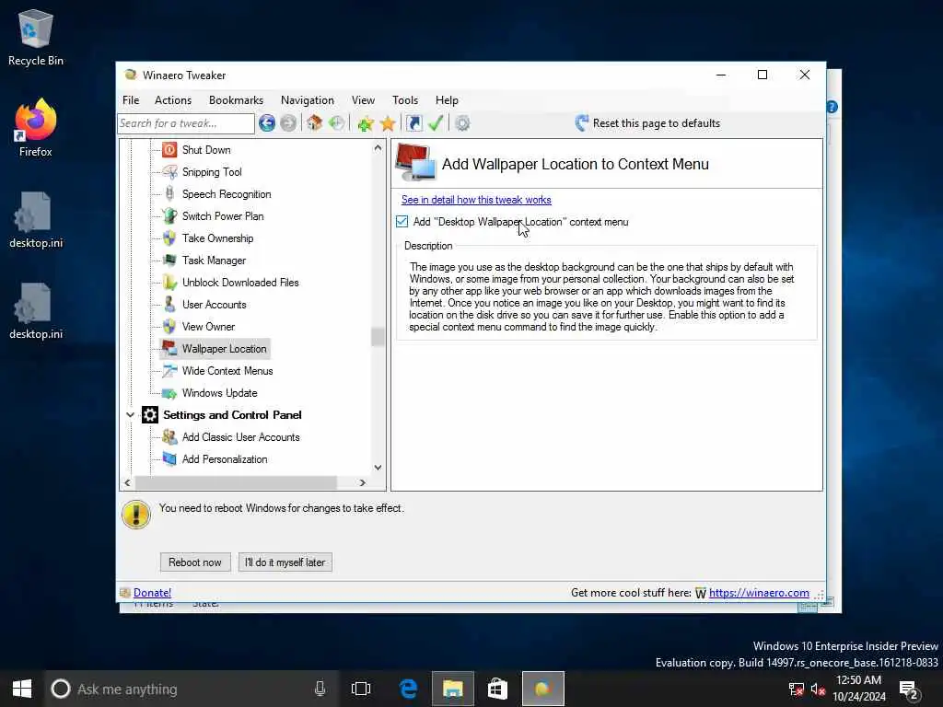Click the Add Personalization icon

pos(169,459)
